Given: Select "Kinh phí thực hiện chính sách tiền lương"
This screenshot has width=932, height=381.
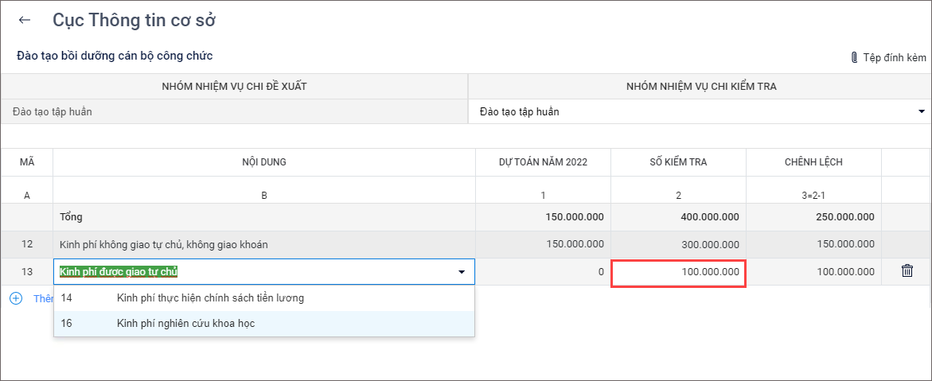Looking at the screenshot, I should 210,298.
